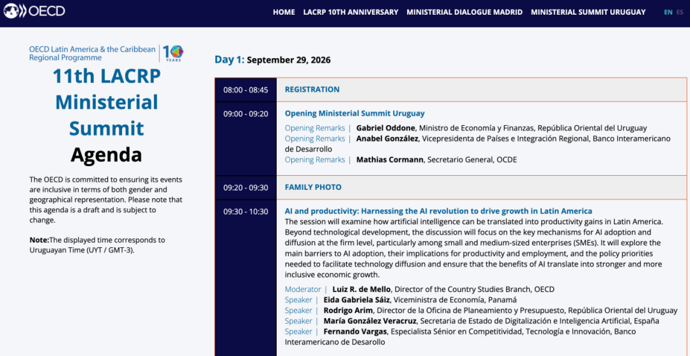690x356 pixels.
Task: Click moderator name Luiz R. de Mello
Action: (361, 290)
